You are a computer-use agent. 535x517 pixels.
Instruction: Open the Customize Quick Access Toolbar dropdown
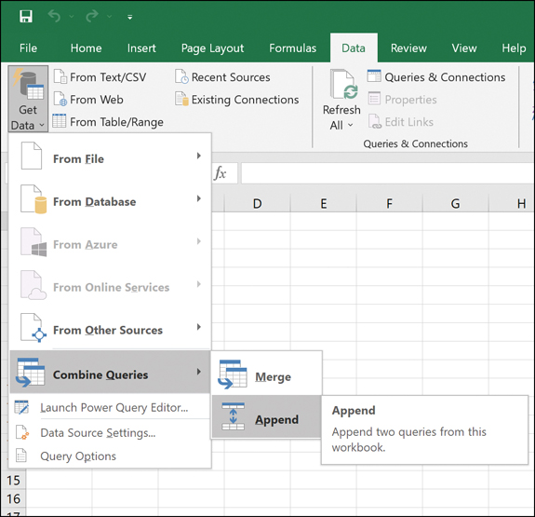129,17
